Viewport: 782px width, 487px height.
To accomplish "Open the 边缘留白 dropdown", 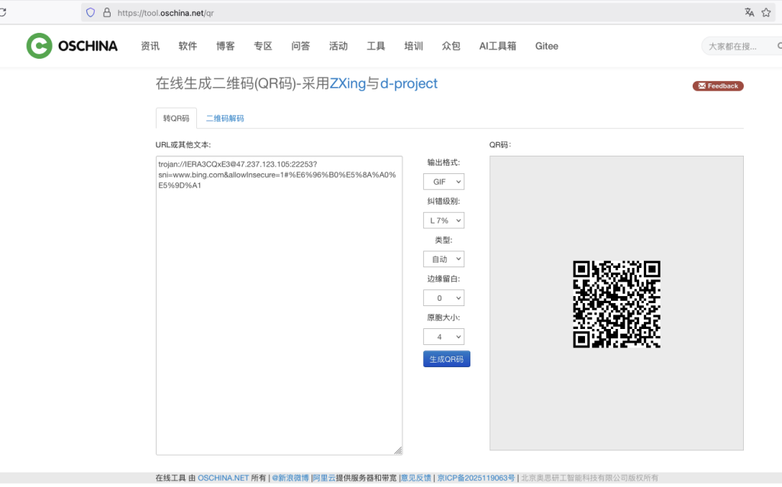I will 444,298.
